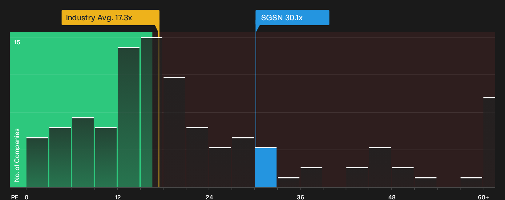Screen dimensions: 505x200
Task: Click the x-axis label 48
Action: click(392, 197)
